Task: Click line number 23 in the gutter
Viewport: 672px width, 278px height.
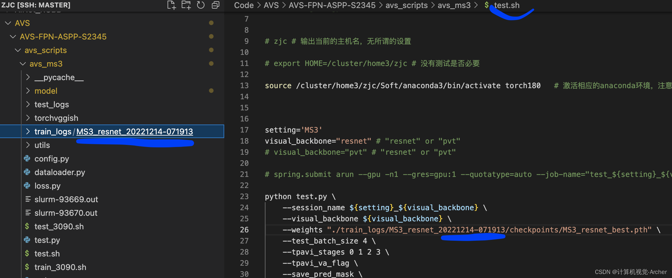Action: coord(244,196)
